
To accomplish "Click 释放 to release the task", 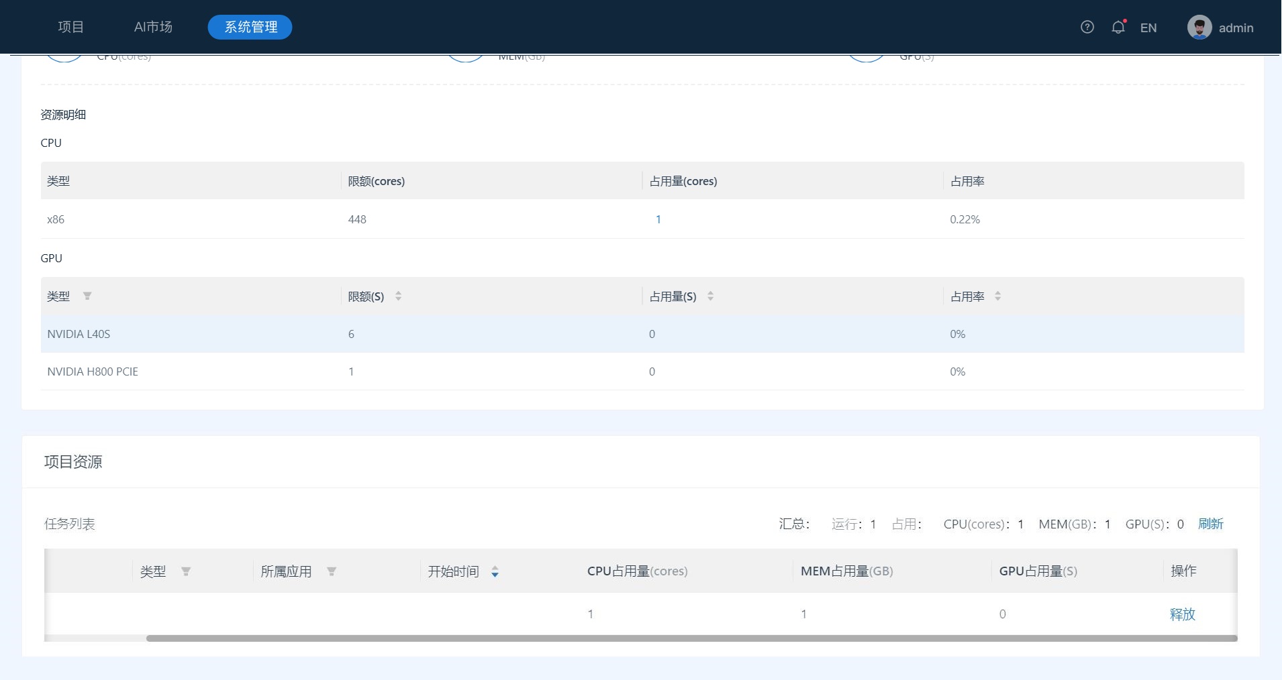I will [x=1182, y=614].
